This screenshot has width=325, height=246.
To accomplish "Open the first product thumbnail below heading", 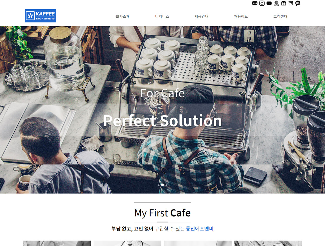I will (57, 243).
